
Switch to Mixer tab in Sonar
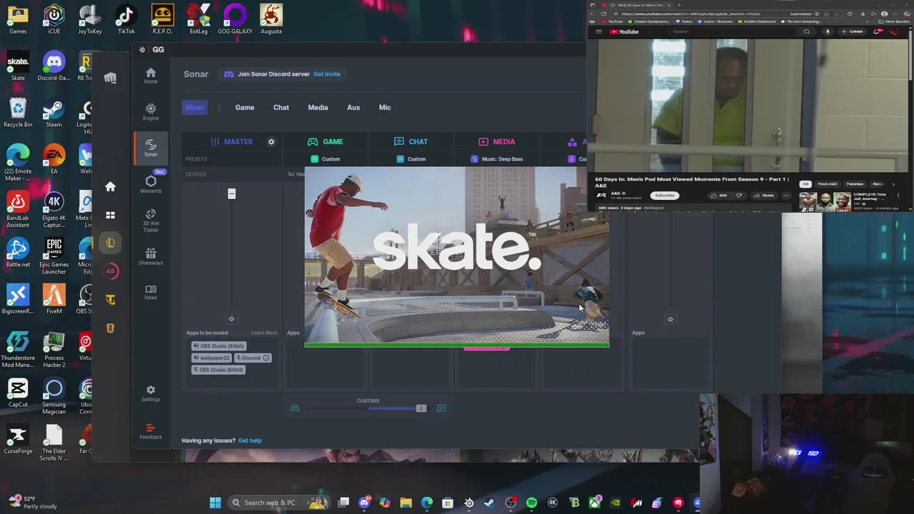point(194,108)
